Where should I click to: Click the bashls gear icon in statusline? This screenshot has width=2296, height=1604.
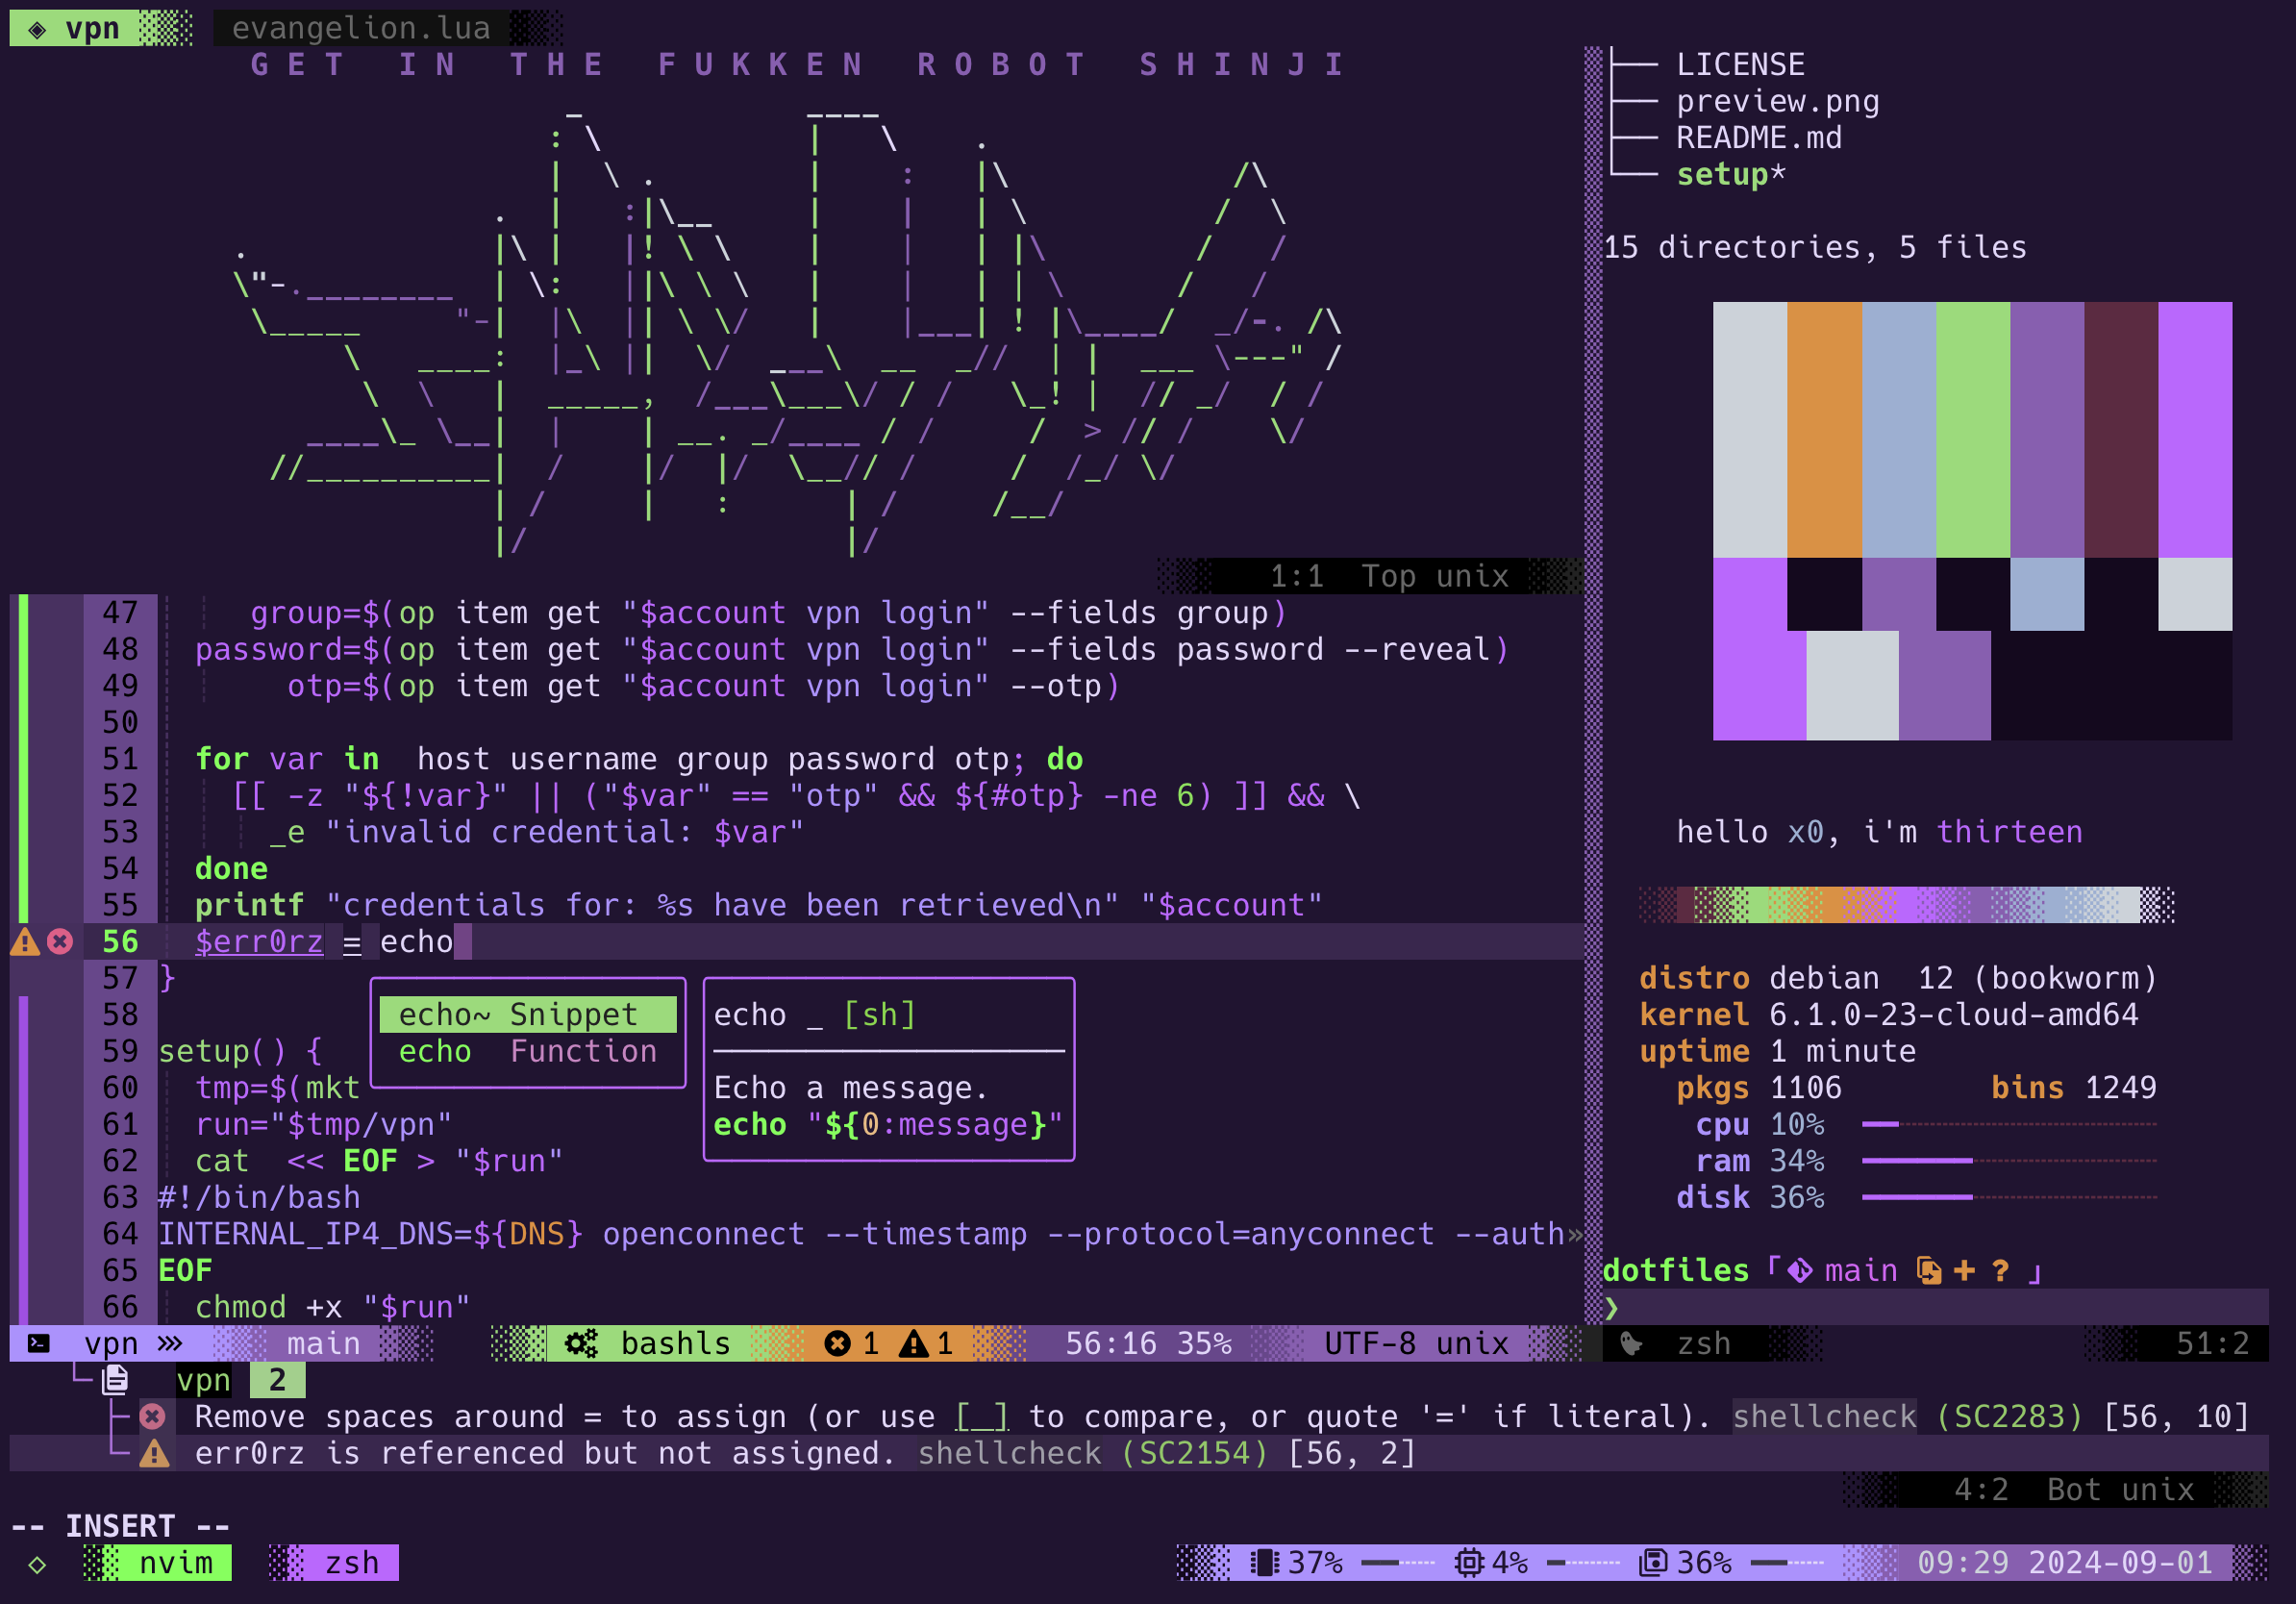coord(581,1343)
